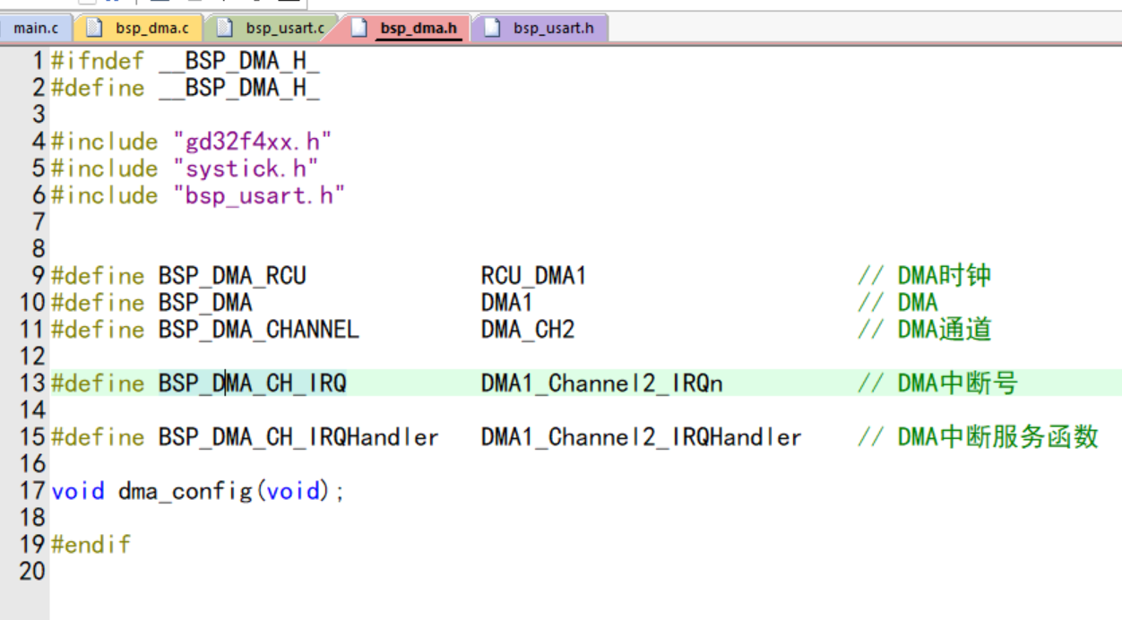Place cursor in RCU_DMA1 value
Image resolution: width=1122 pixels, height=620 pixels.
click(x=532, y=276)
